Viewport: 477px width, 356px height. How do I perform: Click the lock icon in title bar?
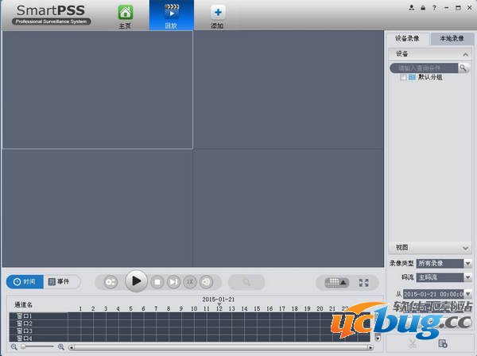coord(422,7)
